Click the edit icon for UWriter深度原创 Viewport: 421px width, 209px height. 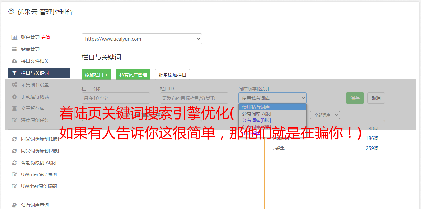tap(15, 174)
